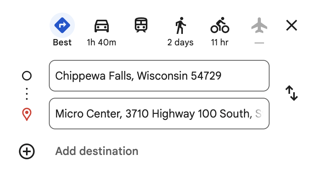Close the directions panel
Viewport: 320px width, 179px height.
(292, 25)
